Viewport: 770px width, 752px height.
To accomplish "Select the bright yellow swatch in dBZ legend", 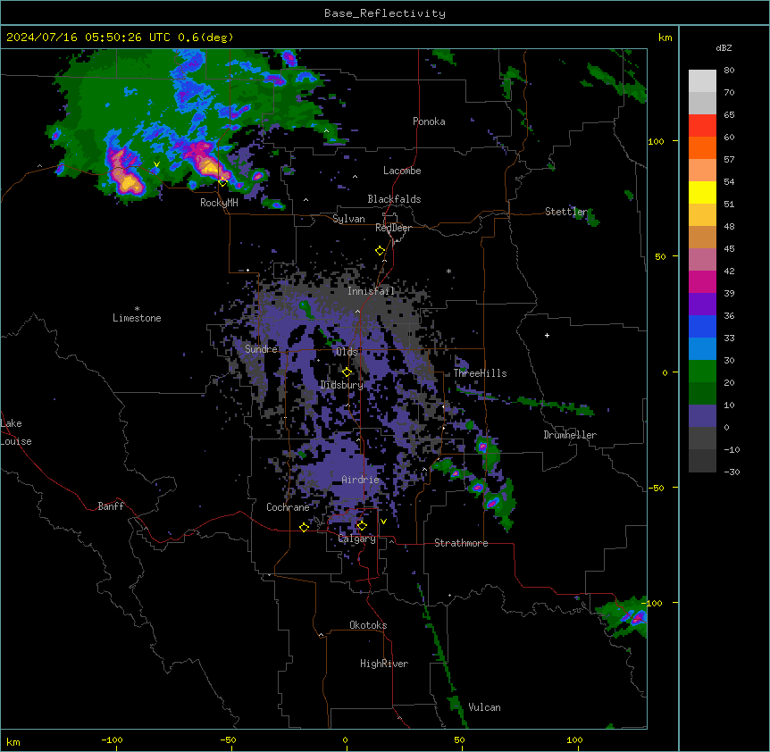I will [x=702, y=192].
